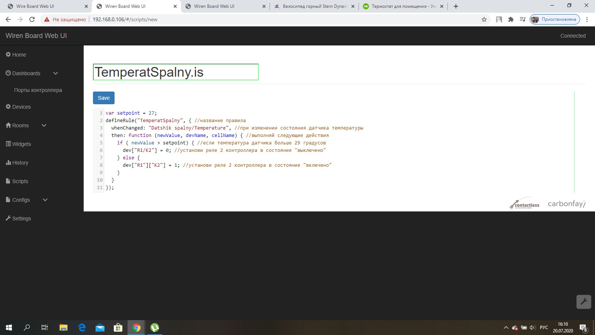595x335 pixels.
Task: Click the Widgets list icon
Action: click(8, 144)
